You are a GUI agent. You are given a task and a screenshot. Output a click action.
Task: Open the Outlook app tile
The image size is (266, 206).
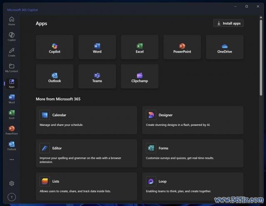tap(54, 76)
